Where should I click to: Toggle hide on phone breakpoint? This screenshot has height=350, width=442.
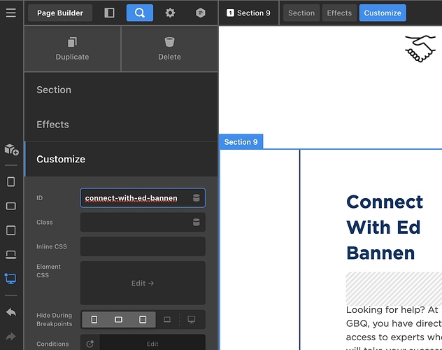94,319
